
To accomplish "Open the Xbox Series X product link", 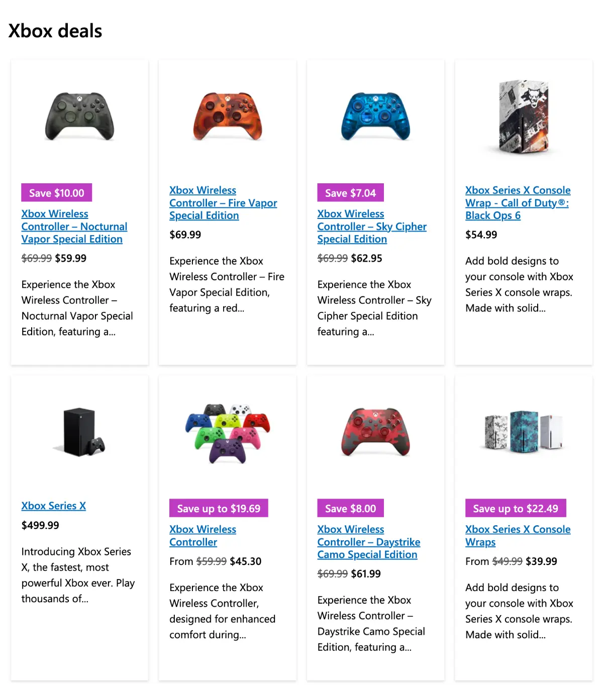I will (53, 506).
